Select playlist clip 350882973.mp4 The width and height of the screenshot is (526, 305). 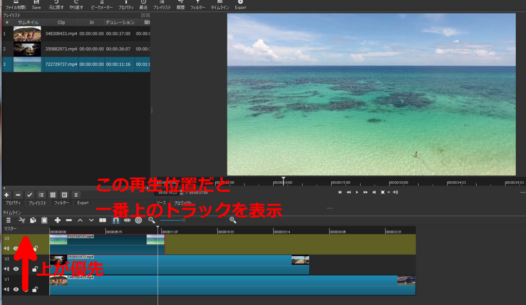click(x=76, y=49)
